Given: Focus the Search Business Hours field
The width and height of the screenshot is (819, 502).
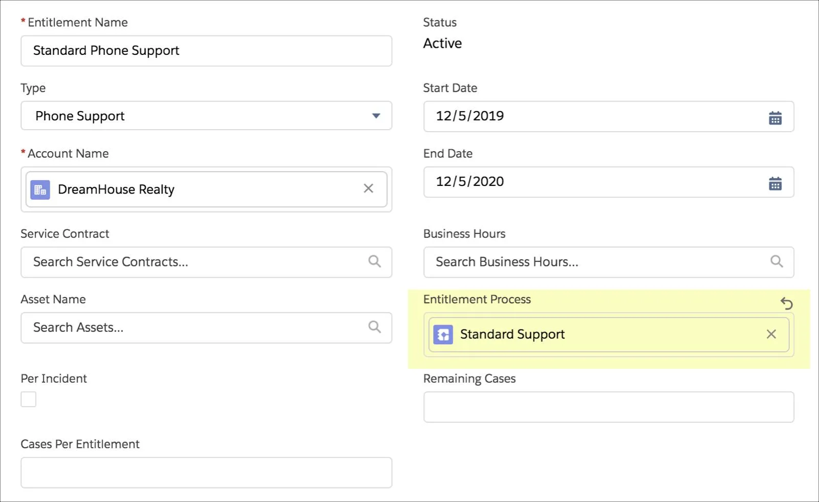Looking at the screenshot, I should point(609,262).
